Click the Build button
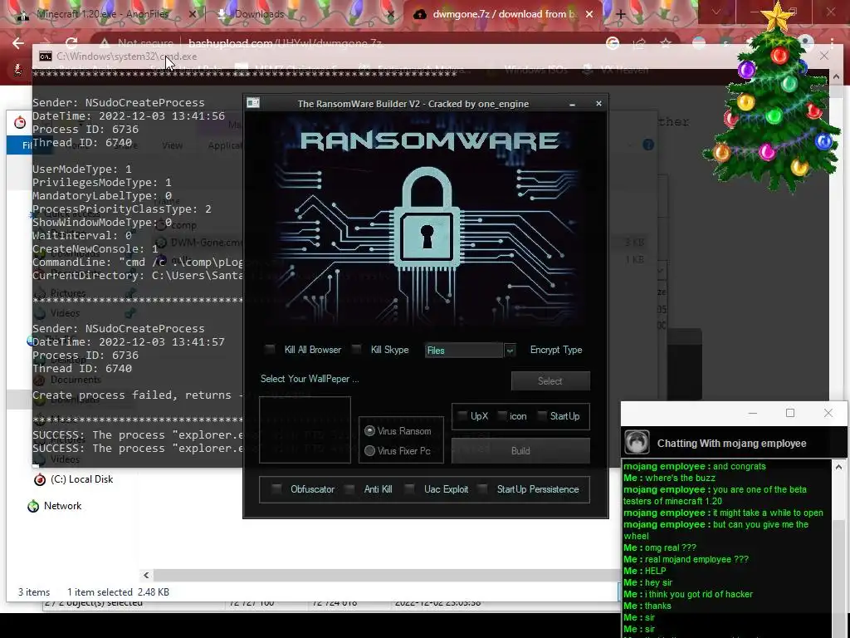 (x=520, y=451)
